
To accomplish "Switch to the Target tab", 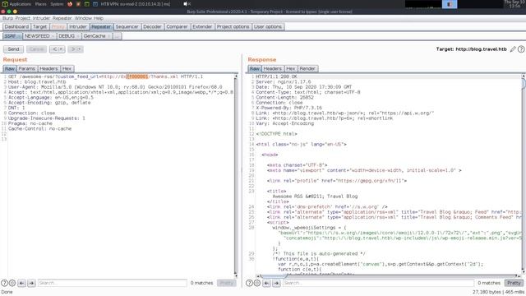I will pyautogui.click(x=39, y=26).
